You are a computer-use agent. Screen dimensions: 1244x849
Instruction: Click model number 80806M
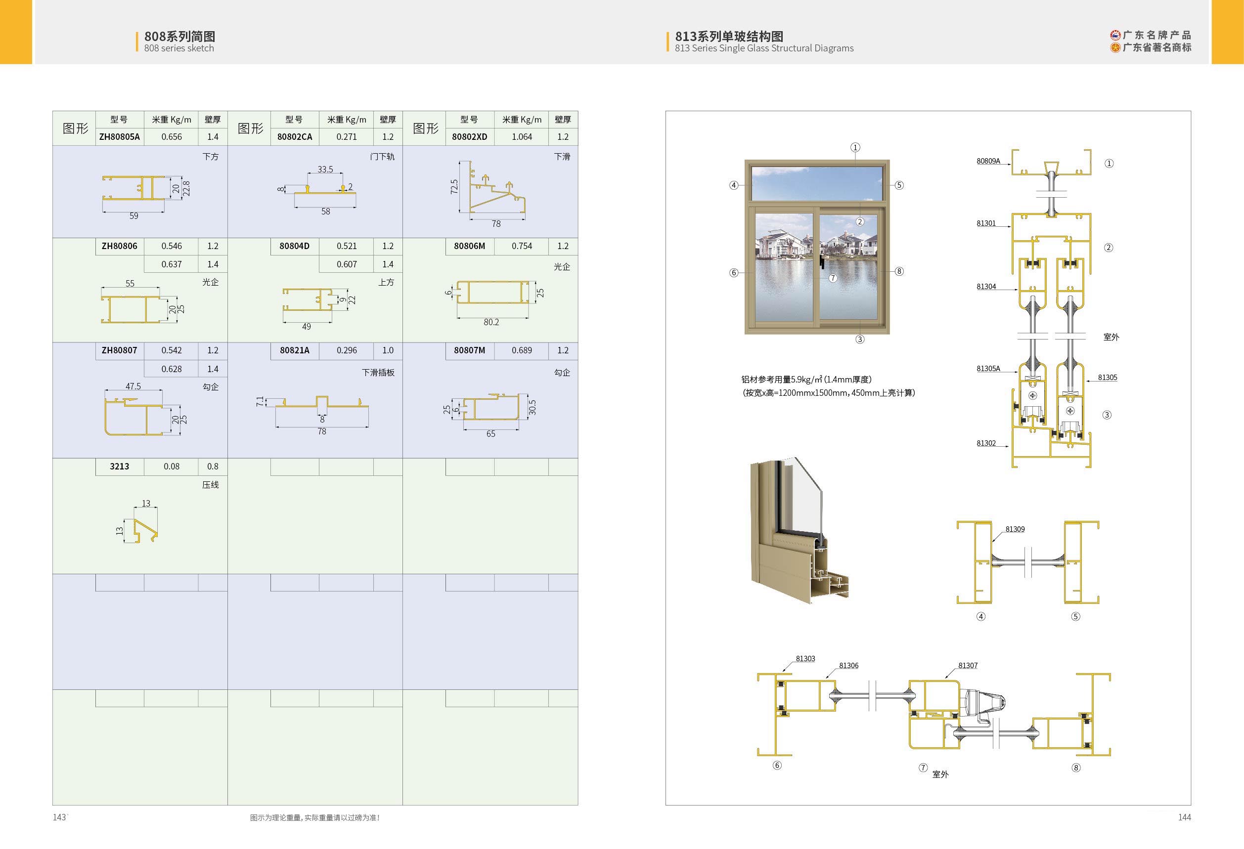coord(469,246)
